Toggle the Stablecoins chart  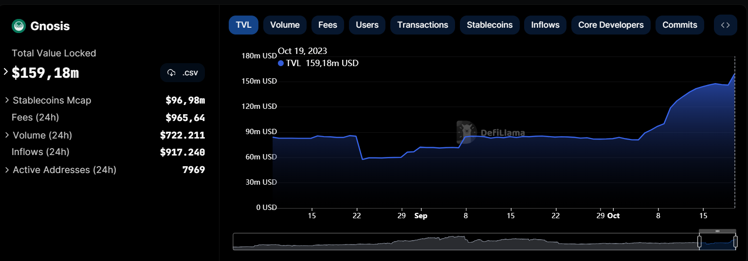pos(490,25)
